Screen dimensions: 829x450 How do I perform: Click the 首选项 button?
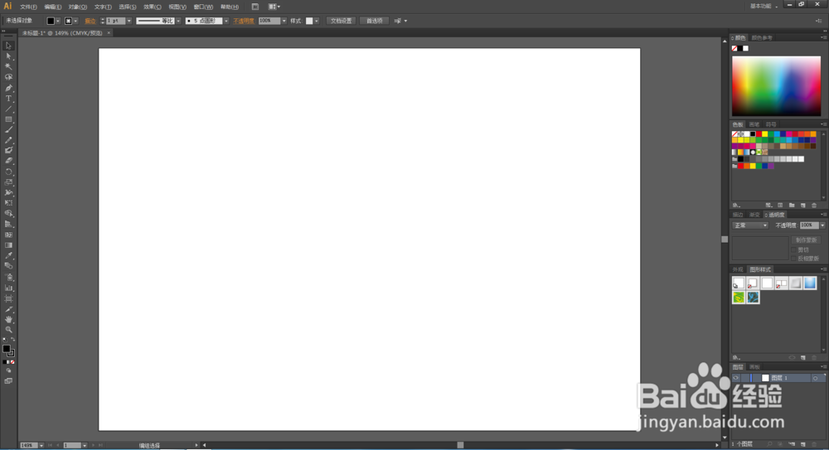375,22
